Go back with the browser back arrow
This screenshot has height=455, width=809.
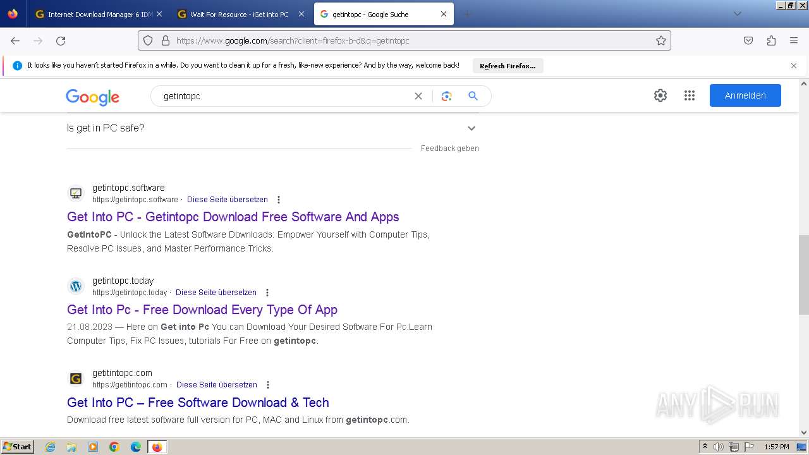[x=15, y=40]
